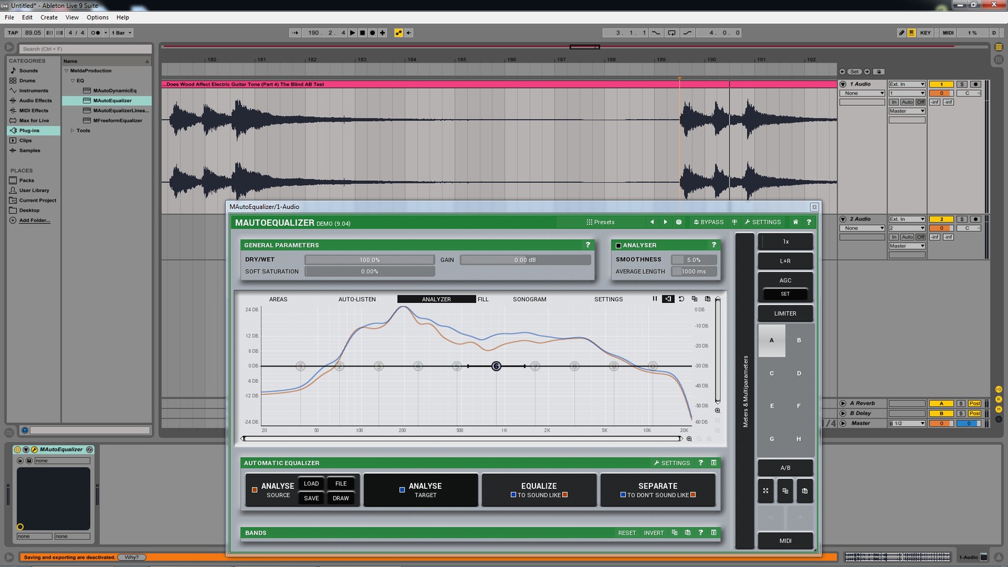The height and width of the screenshot is (567, 1008).
Task: Click the analyzer reset circular arrow icon
Action: (681, 299)
